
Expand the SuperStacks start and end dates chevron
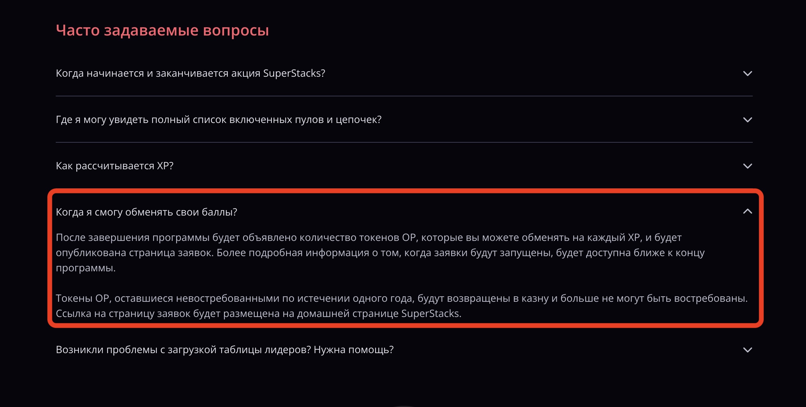pos(747,74)
